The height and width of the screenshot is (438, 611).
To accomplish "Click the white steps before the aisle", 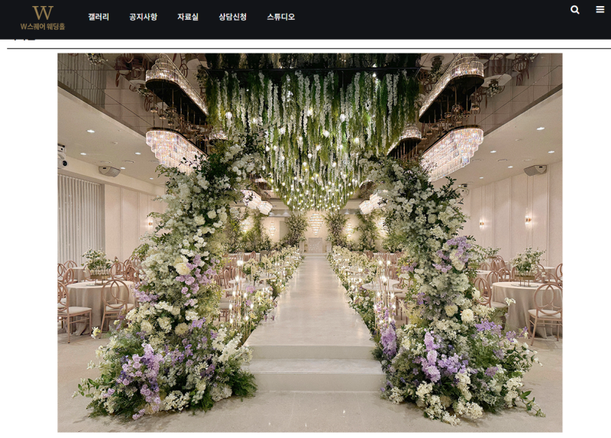I will (x=315, y=368).
